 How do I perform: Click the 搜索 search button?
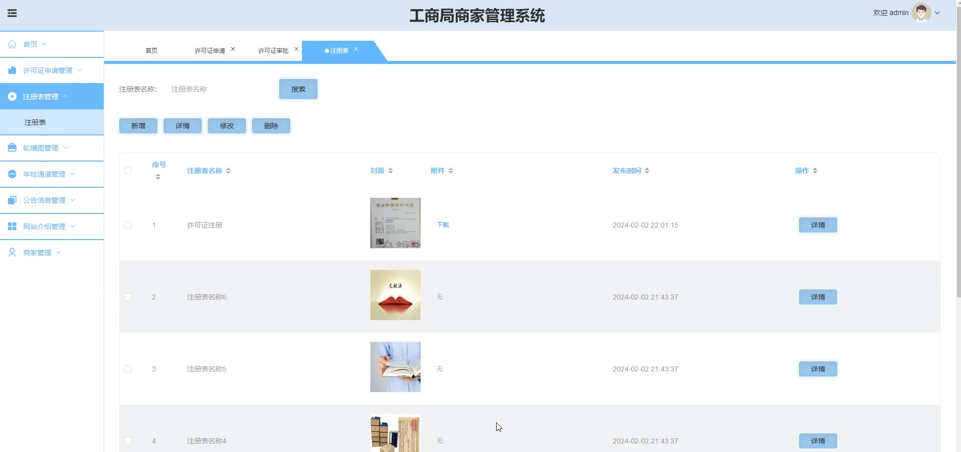(x=298, y=89)
